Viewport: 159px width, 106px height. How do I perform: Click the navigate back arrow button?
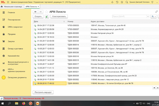tap(35, 12)
